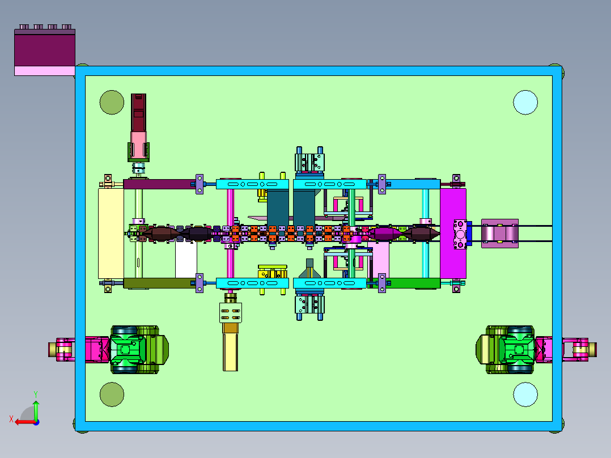Select the magenta vertical block on the right
611x458 pixels.
point(453,234)
